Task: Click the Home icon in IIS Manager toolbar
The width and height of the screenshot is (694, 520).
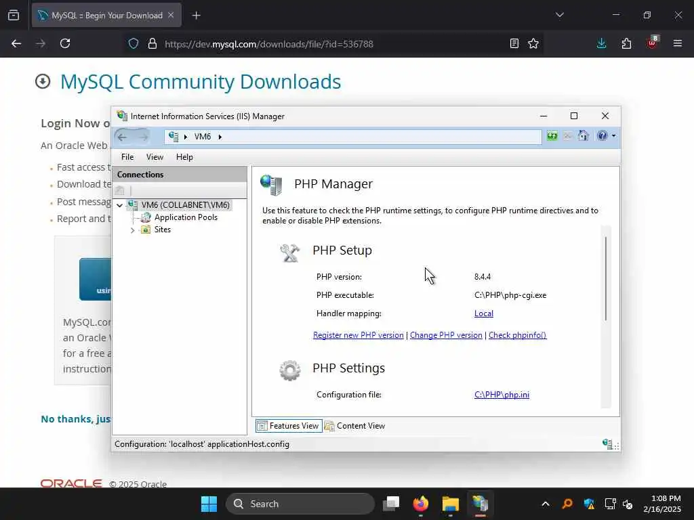Action: click(584, 135)
